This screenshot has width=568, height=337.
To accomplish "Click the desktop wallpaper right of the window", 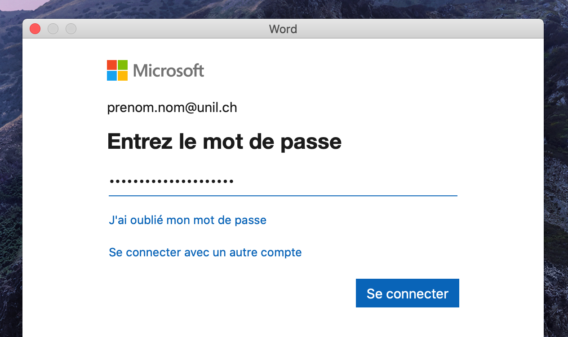I will (556, 179).
